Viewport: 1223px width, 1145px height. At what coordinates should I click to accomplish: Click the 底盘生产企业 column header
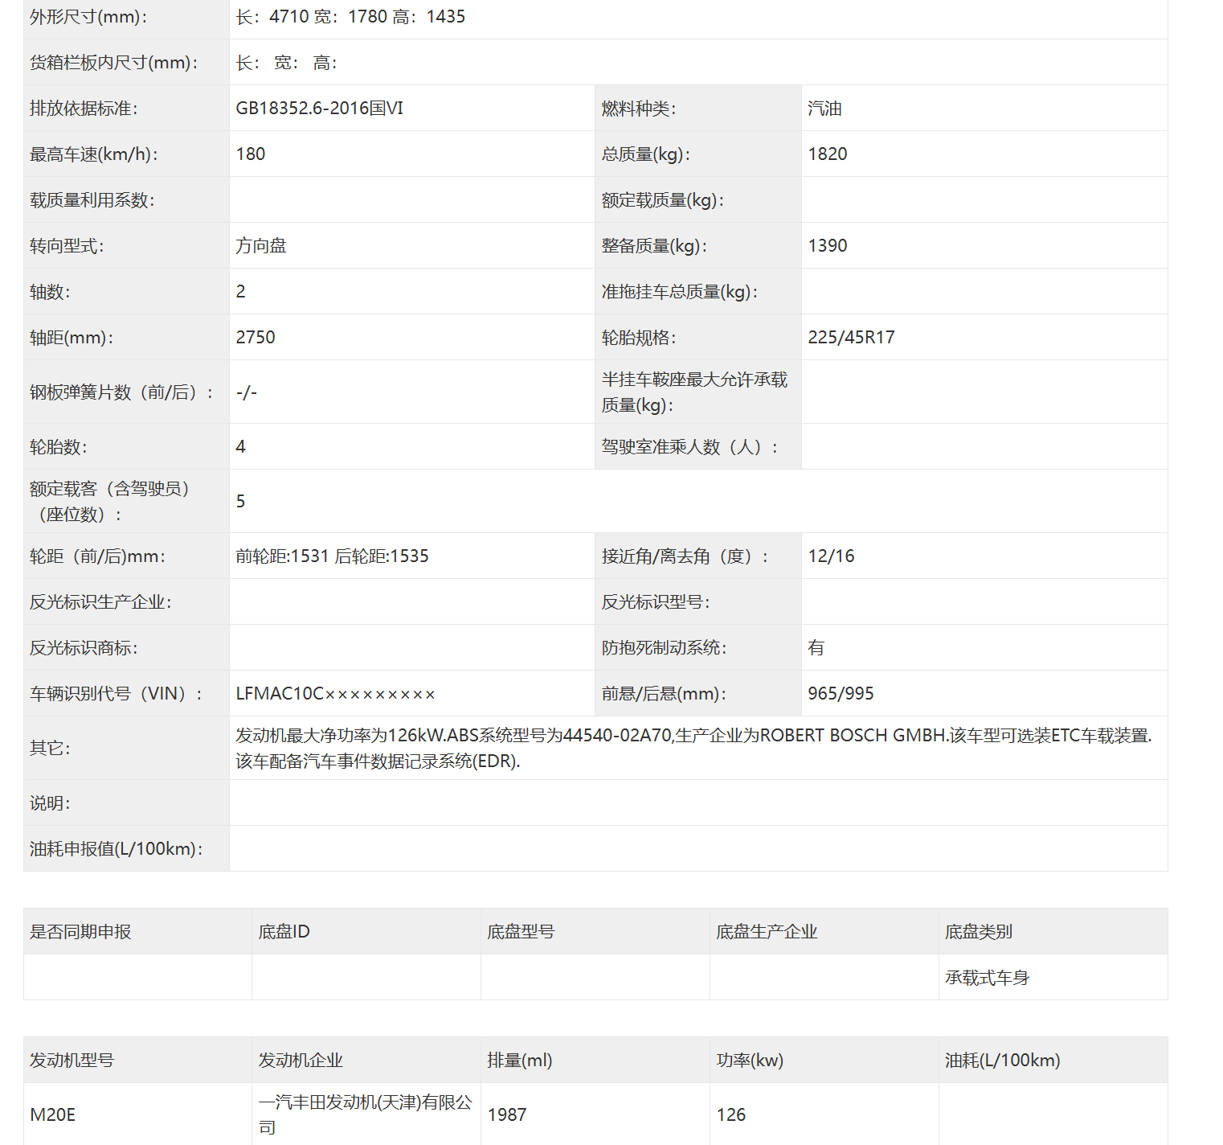(x=767, y=931)
